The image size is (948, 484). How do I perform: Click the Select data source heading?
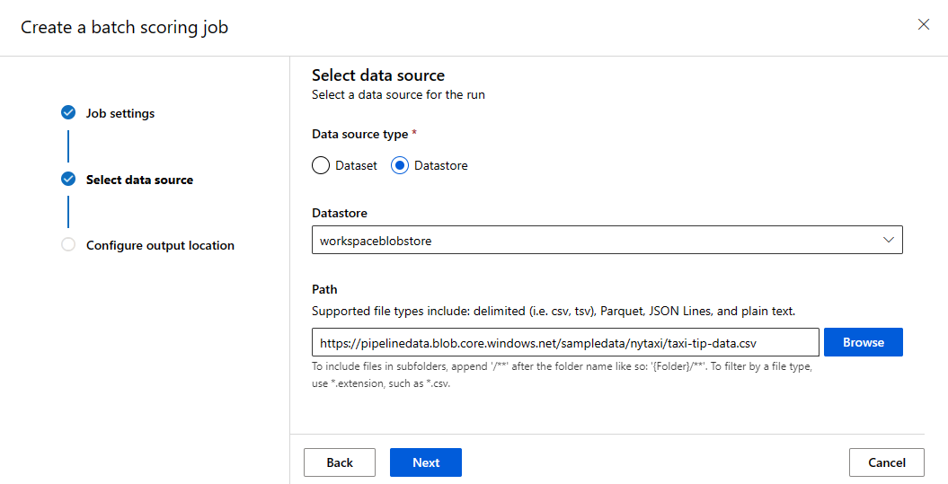coord(378,75)
